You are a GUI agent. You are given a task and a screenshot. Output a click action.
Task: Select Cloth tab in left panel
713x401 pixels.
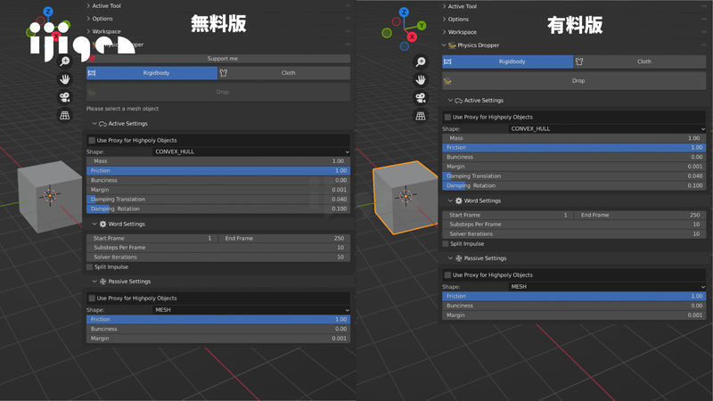284,73
